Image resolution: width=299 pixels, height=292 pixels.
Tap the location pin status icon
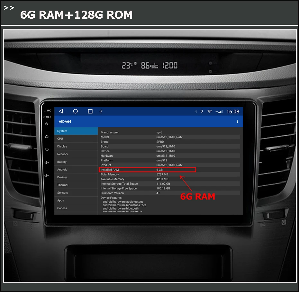[202, 112]
